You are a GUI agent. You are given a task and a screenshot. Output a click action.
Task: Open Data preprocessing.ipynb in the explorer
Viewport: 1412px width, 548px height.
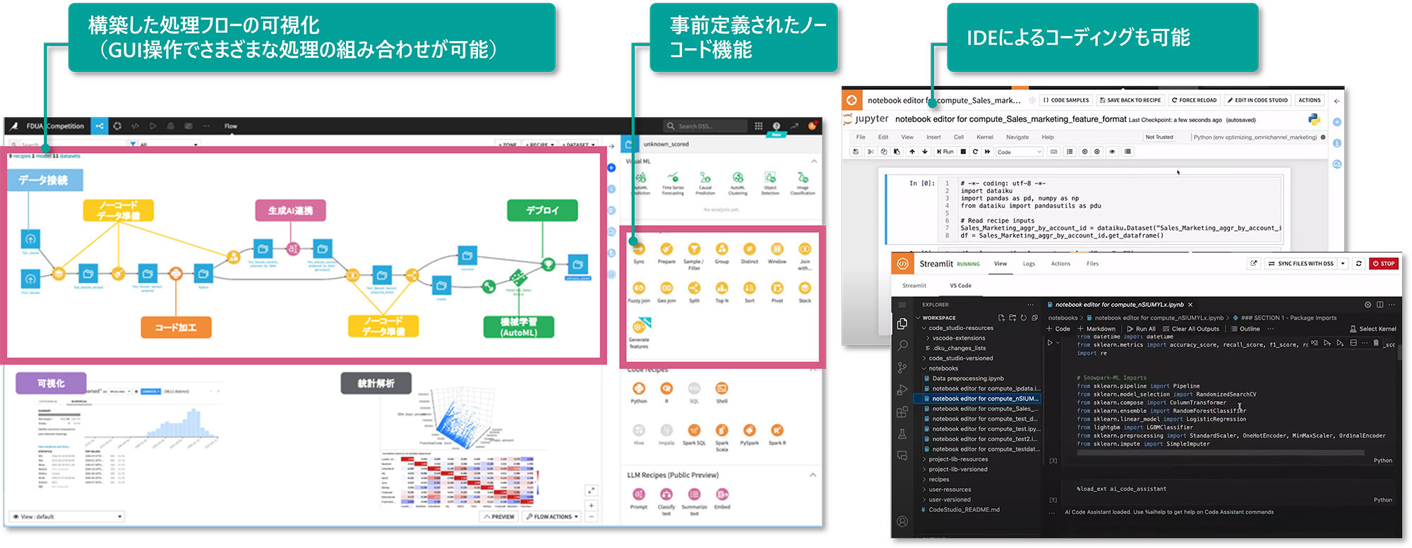[x=967, y=379]
